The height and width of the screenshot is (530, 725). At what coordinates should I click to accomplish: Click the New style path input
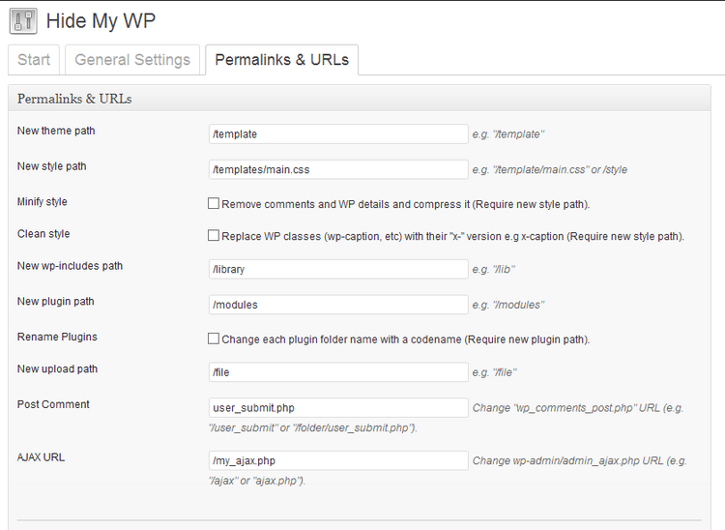point(338,169)
